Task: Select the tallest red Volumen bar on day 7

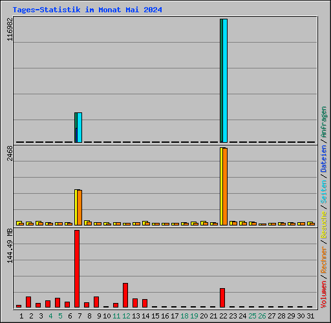Action: 77,269
